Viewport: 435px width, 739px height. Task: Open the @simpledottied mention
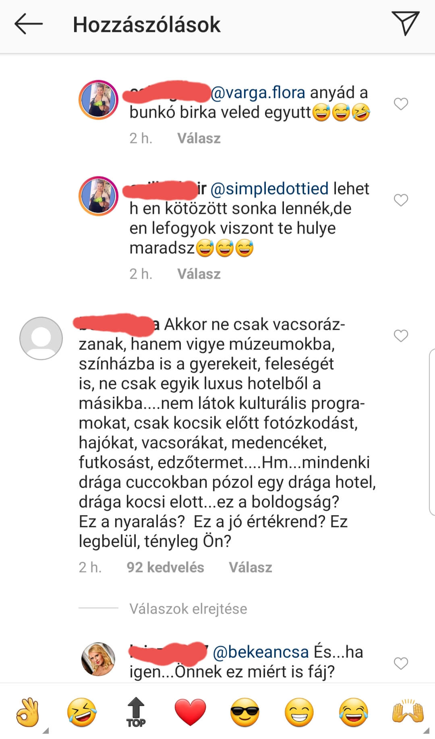[269, 189]
